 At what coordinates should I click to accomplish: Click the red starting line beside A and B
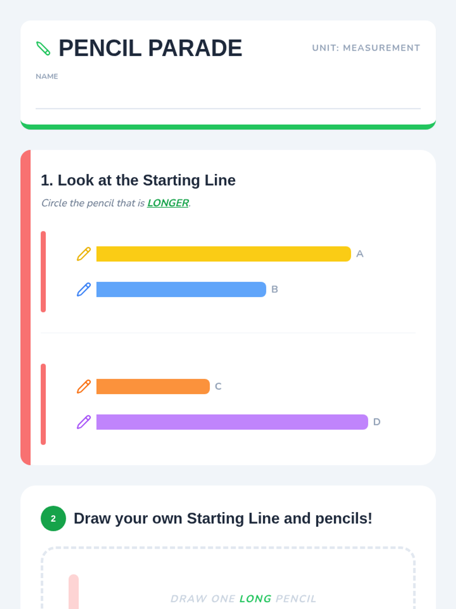(43, 272)
